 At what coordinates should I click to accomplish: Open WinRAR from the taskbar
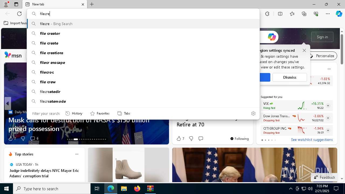(x=150, y=189)
